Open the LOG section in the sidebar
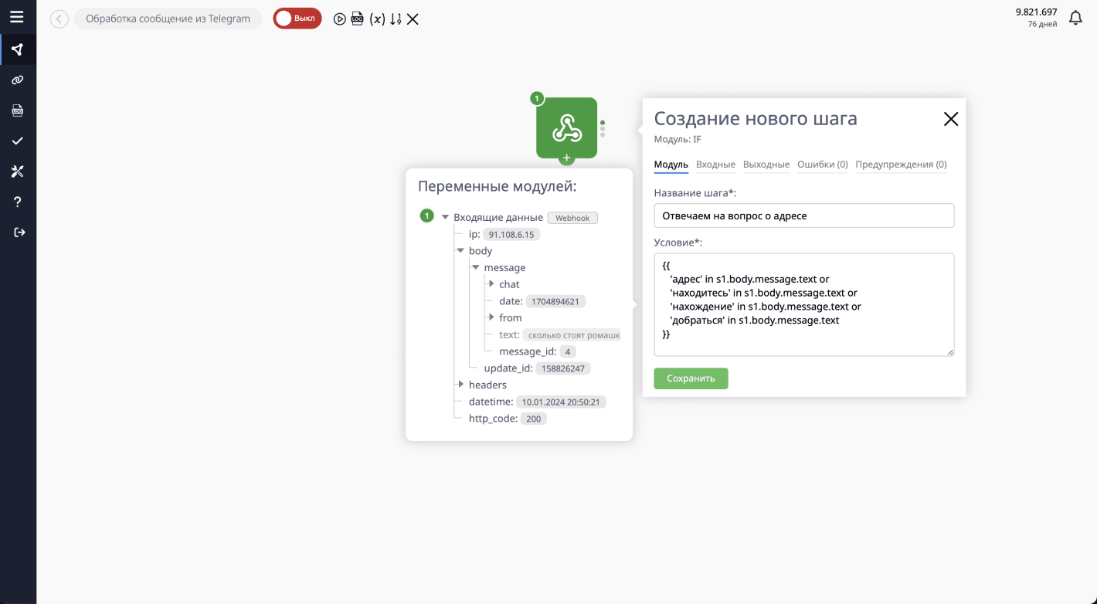 click(x=17, y=110)
